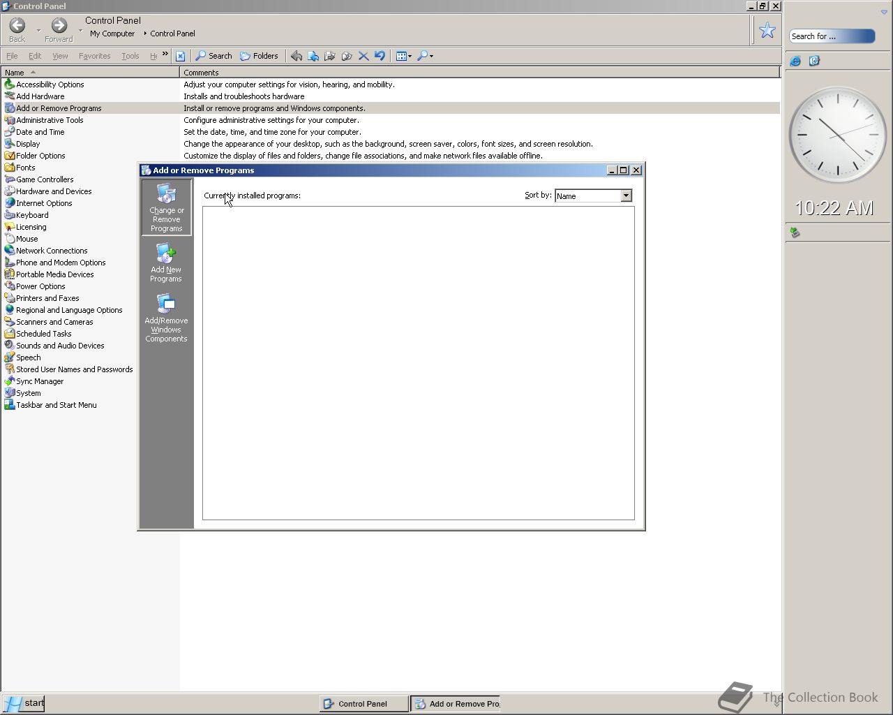The image size is (893, 715).
Task: Open the Back history dropdown arrow
Action: (38, 30)
